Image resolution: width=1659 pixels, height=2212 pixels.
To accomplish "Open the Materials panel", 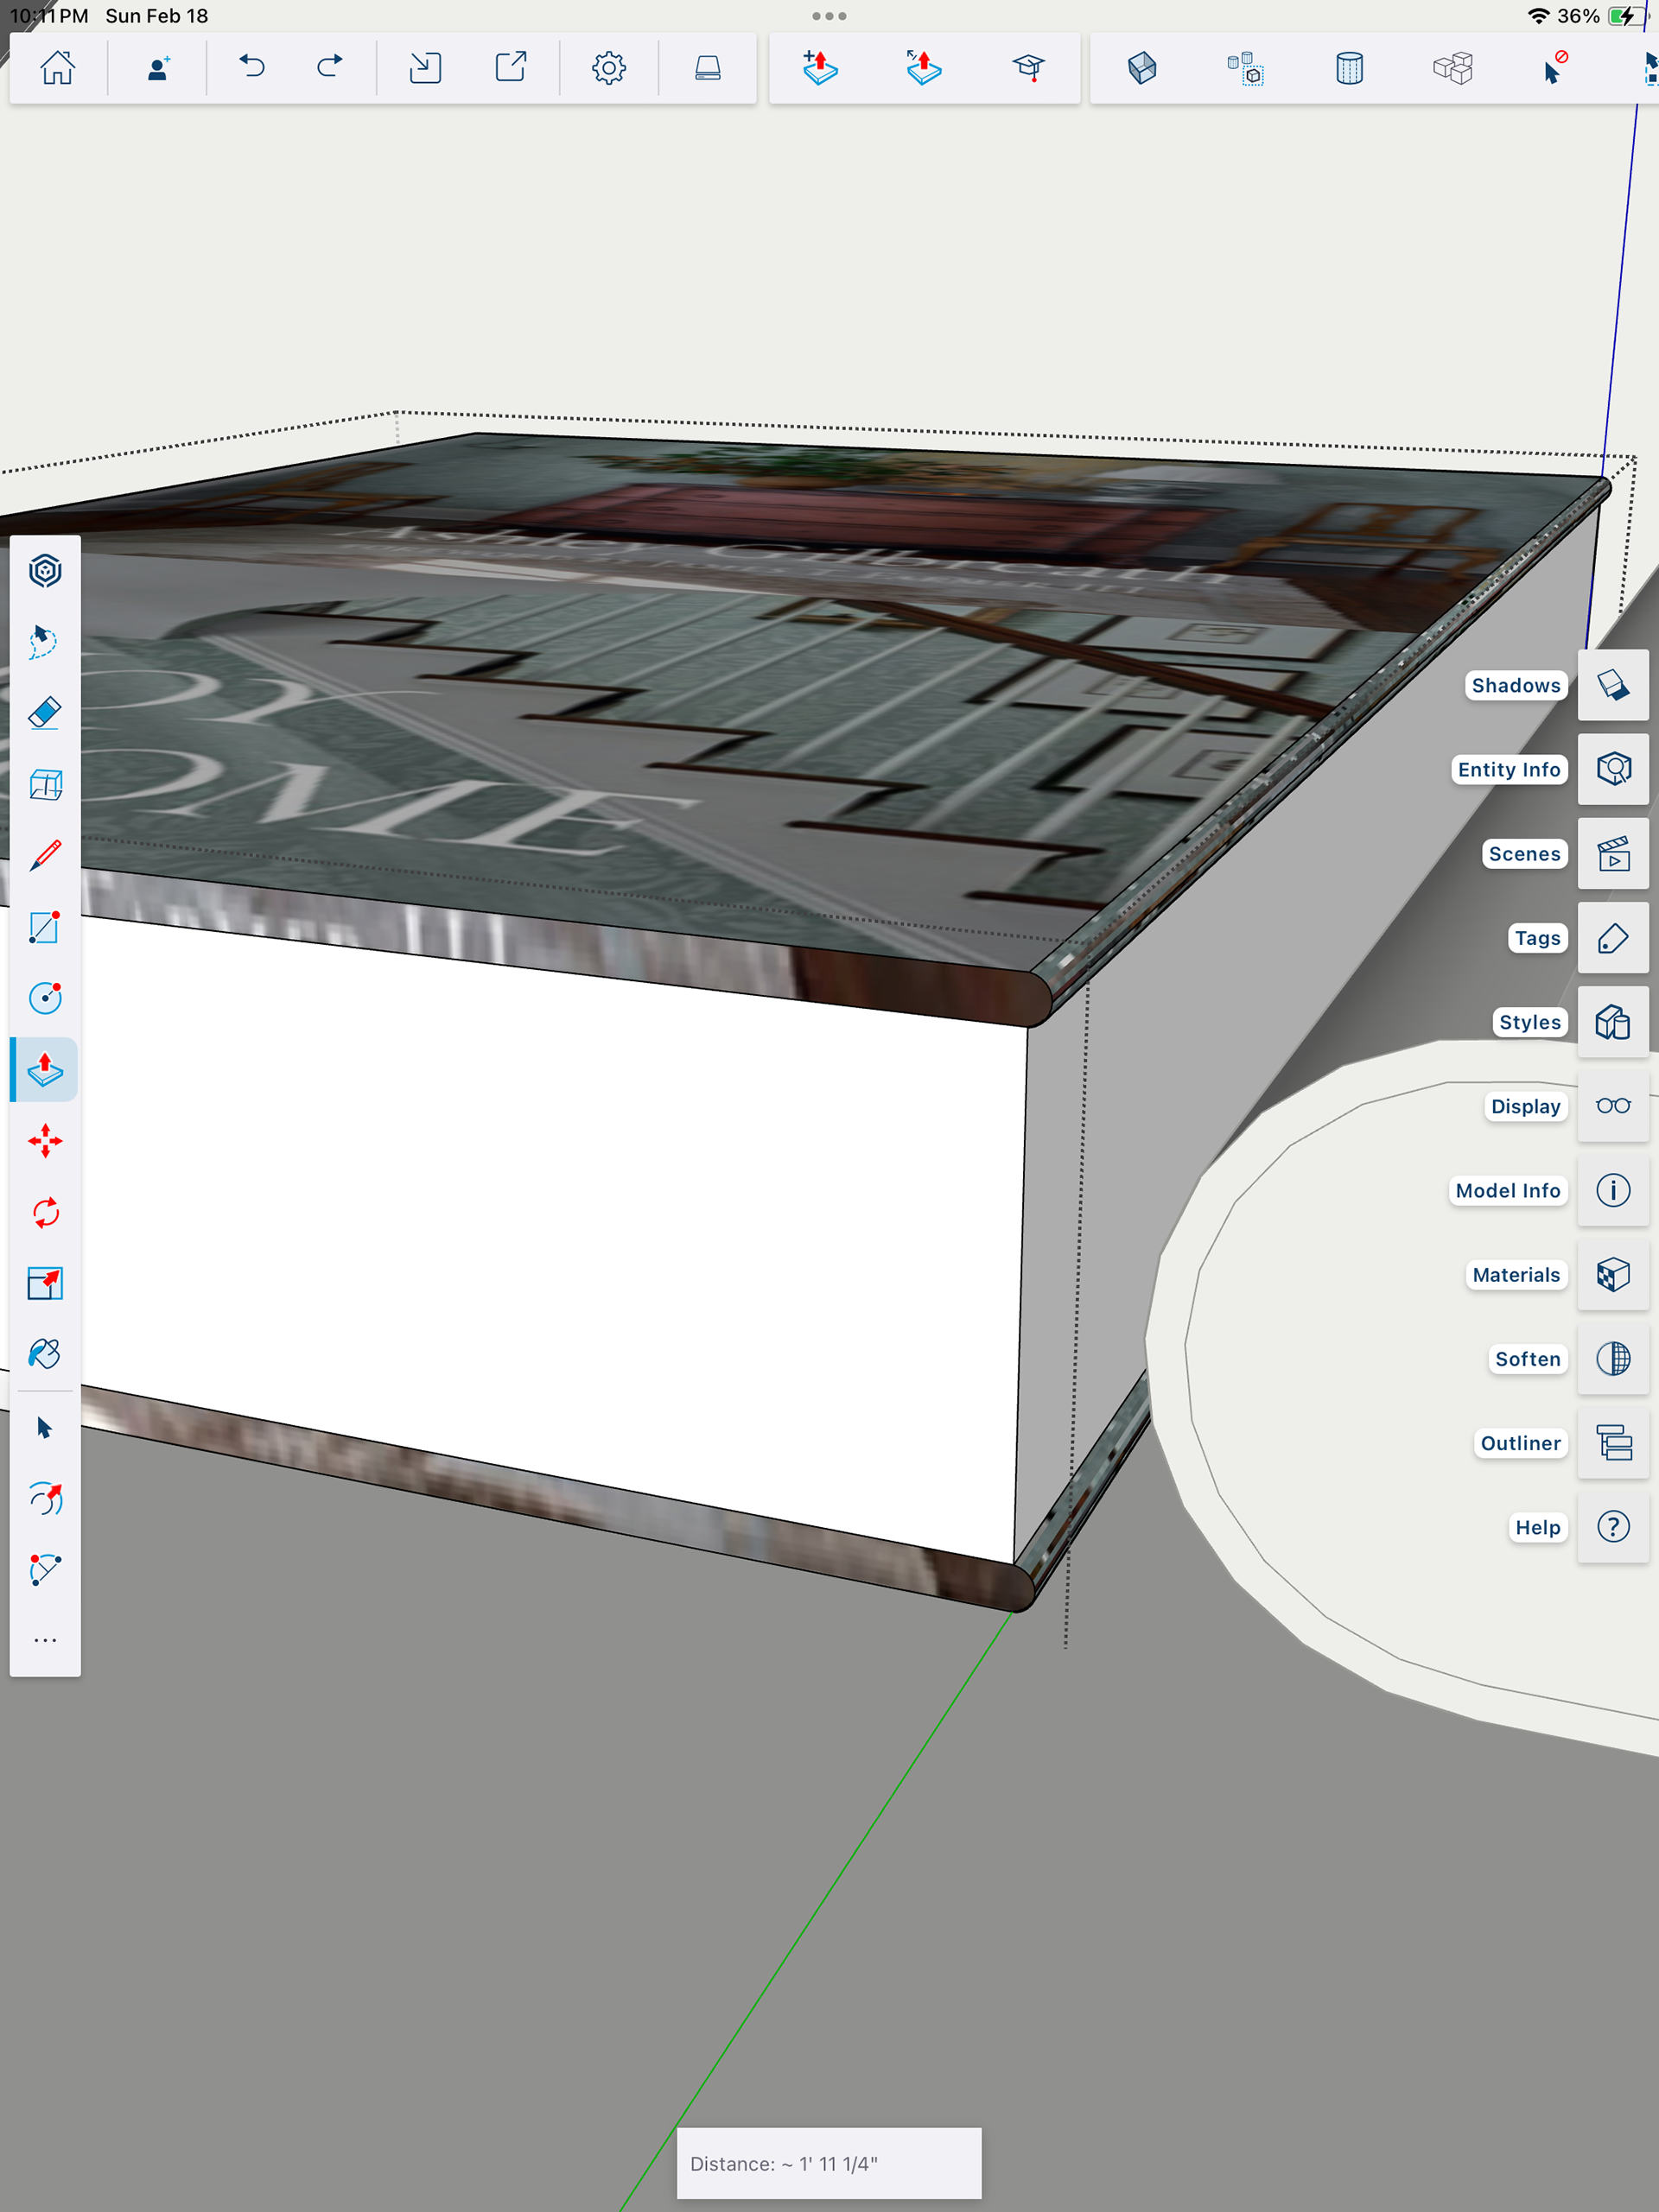I will click(x=1613, y=1275).
